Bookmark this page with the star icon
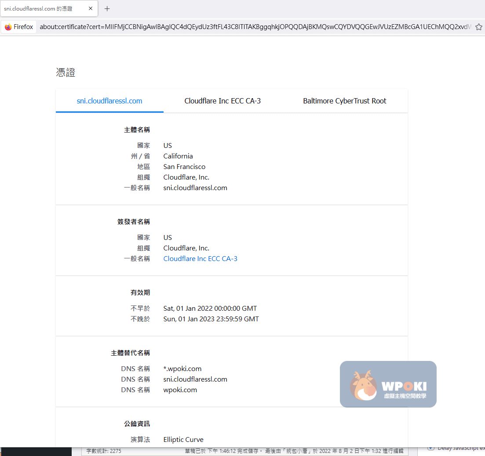 pyautogui.click(x=479, y=27)
